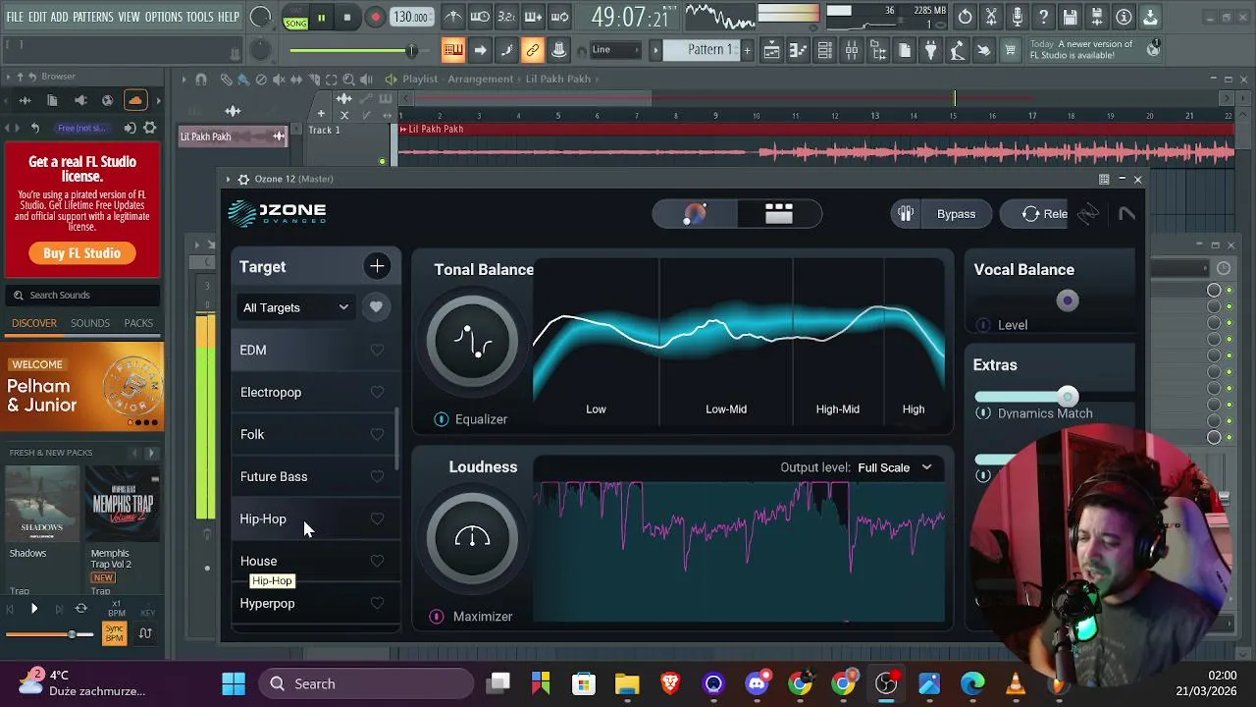The height and width of the screenshot is (707, 1256).
Task: Click the Buy FL Studio button
Action: point(81,253)
